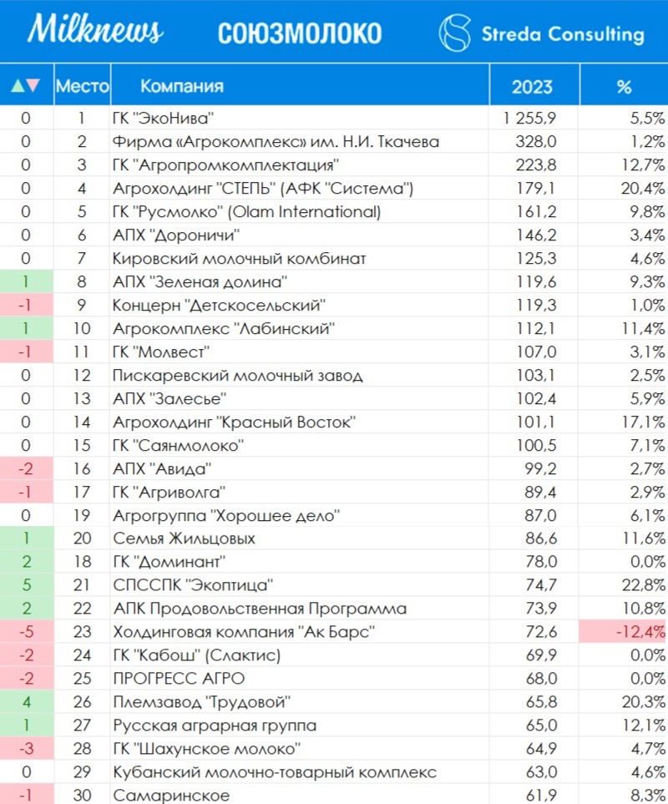This screenshot has height=804, width=668.
Task: Click ПРОГРЕСС АГРО
Action: point(179,679)
